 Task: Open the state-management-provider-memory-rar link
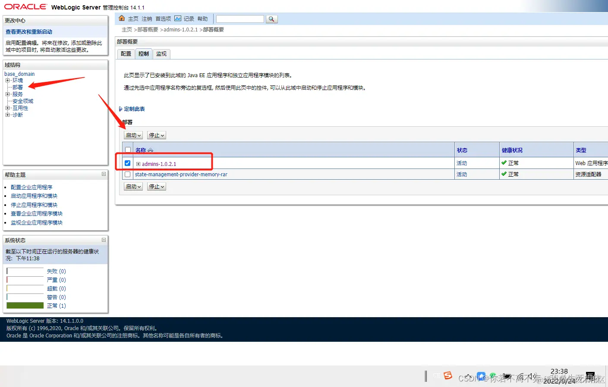pos(181,175)
